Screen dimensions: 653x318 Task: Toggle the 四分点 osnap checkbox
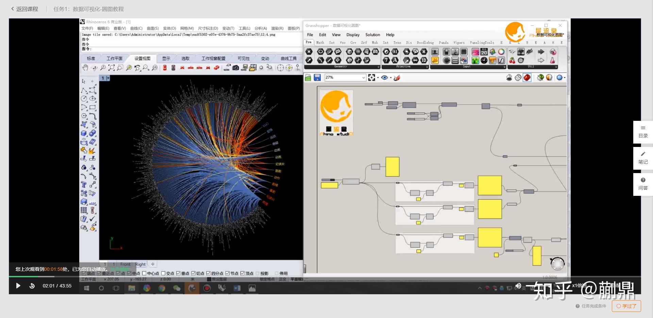[x=208, y=273]
